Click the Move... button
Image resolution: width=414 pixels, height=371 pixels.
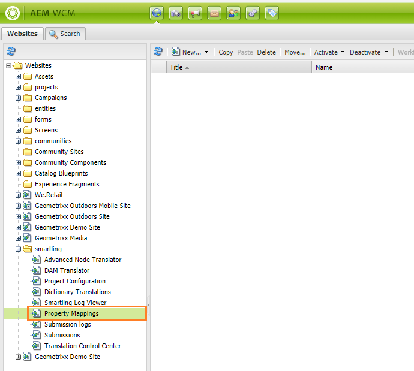coord(295,52)
